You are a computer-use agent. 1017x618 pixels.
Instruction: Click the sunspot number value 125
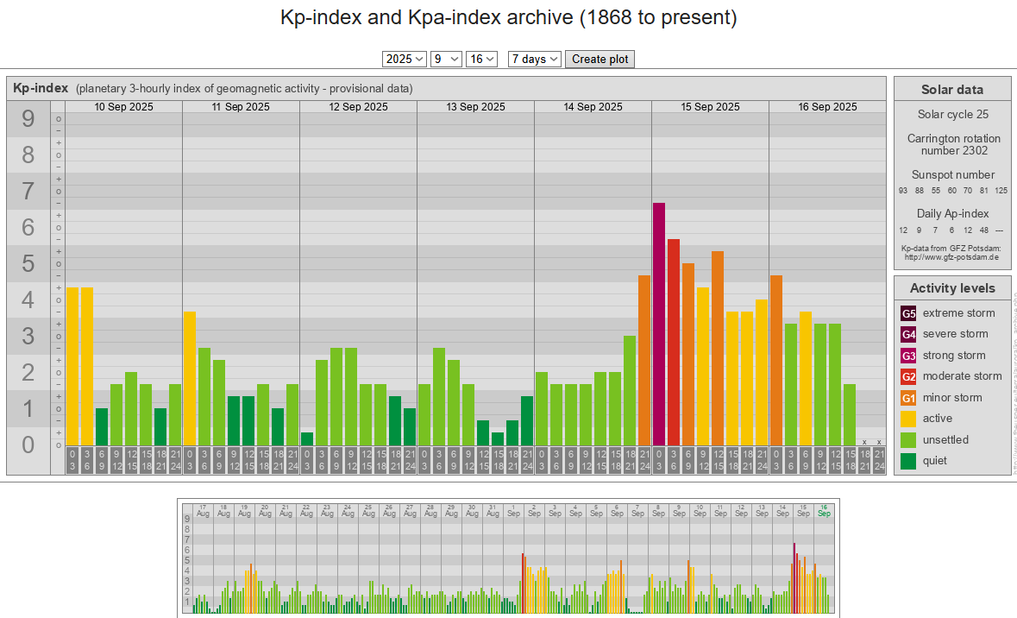(1001, 190)
